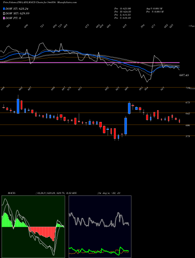Click the 'Avg V: 0.001 M' value

coord(154,9)
